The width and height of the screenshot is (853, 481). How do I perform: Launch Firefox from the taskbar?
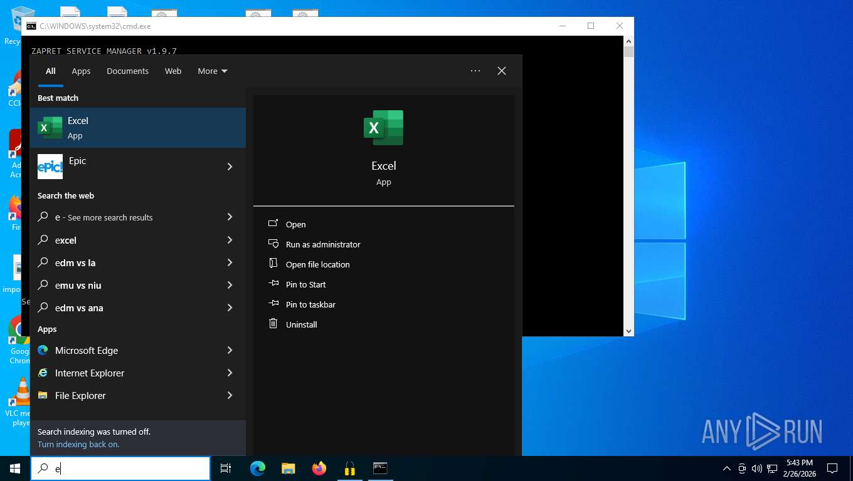point(319,468)
